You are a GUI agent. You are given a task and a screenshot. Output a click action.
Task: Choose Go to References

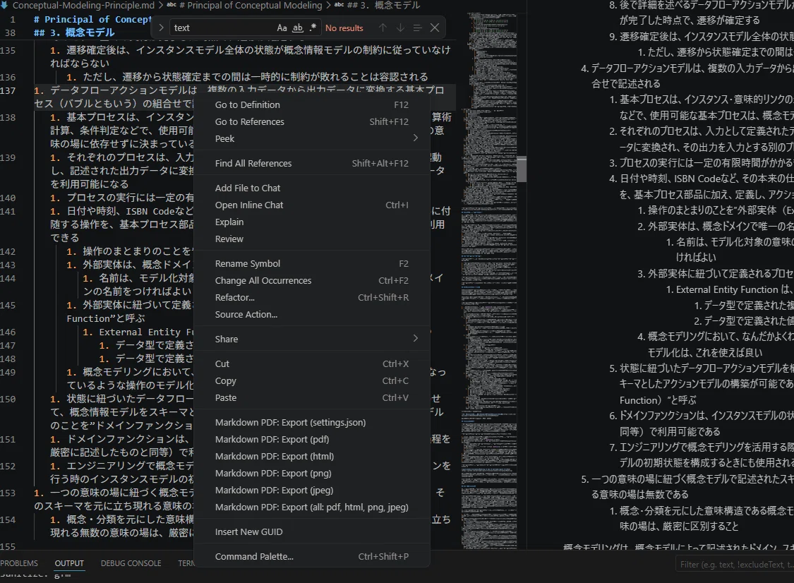click(312, 121)
